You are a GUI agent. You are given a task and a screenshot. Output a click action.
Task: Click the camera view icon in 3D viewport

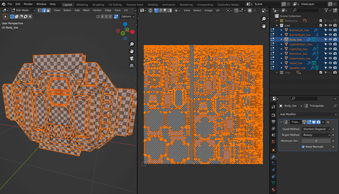[x=132, y=58]
